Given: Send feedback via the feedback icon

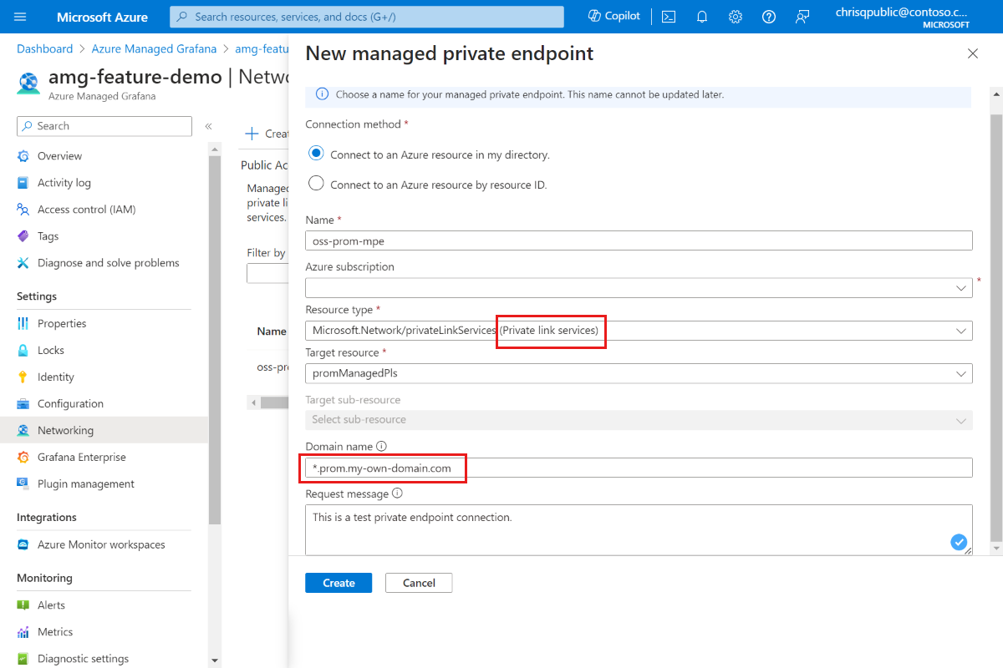Looking at the screenshot, I should pyautogui.click(x=802, y=16).
